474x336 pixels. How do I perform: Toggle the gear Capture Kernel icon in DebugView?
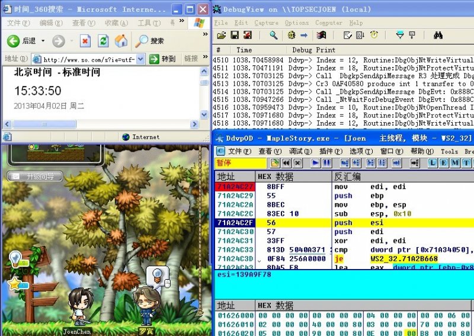coord(292,36)
